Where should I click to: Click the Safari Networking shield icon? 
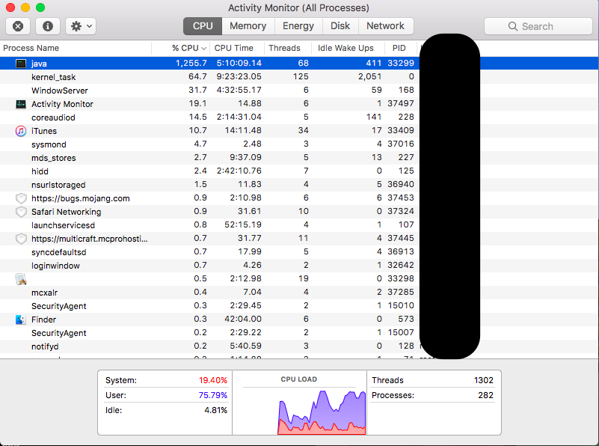21,212
